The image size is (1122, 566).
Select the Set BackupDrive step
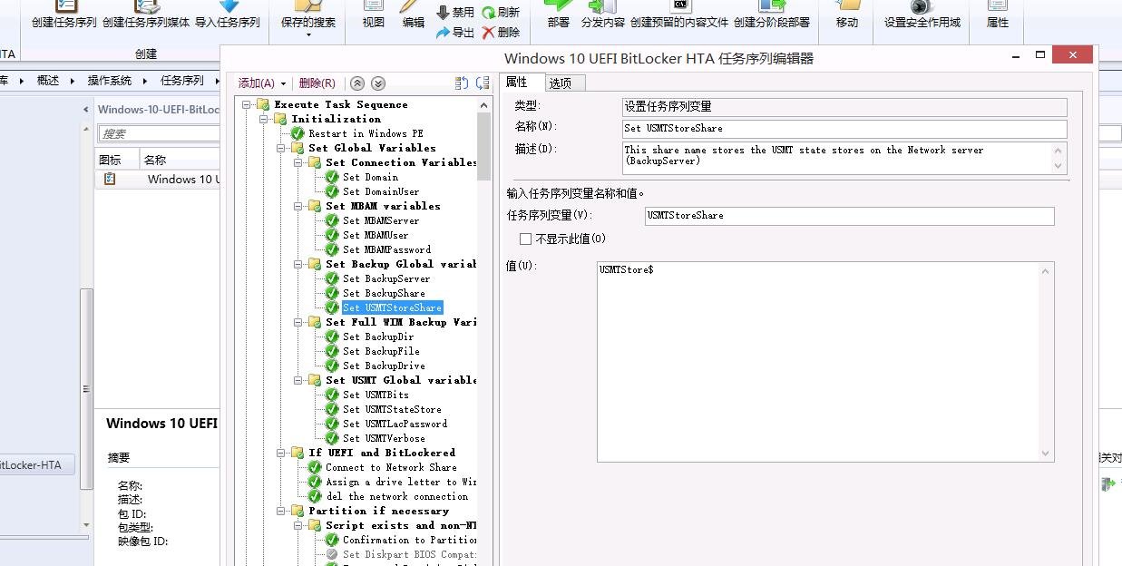coord(384,366)
